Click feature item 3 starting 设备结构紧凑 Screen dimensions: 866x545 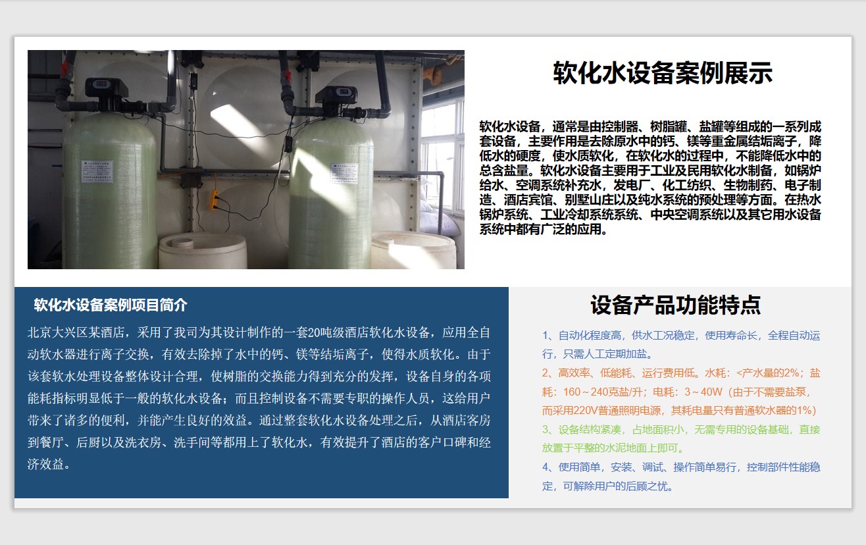coord(681,439)
